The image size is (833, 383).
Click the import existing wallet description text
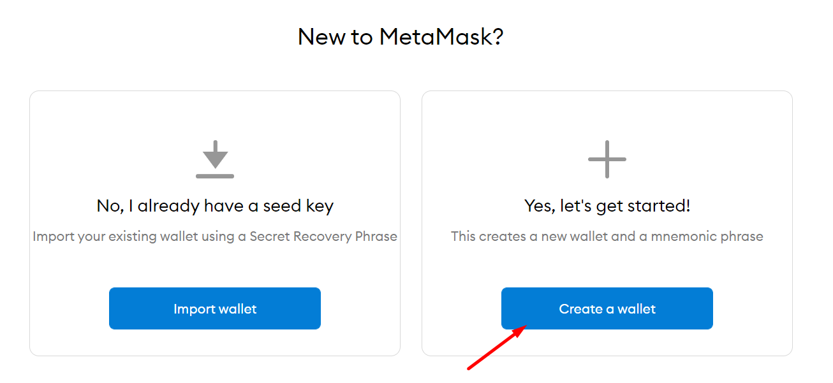click(215, 236)
